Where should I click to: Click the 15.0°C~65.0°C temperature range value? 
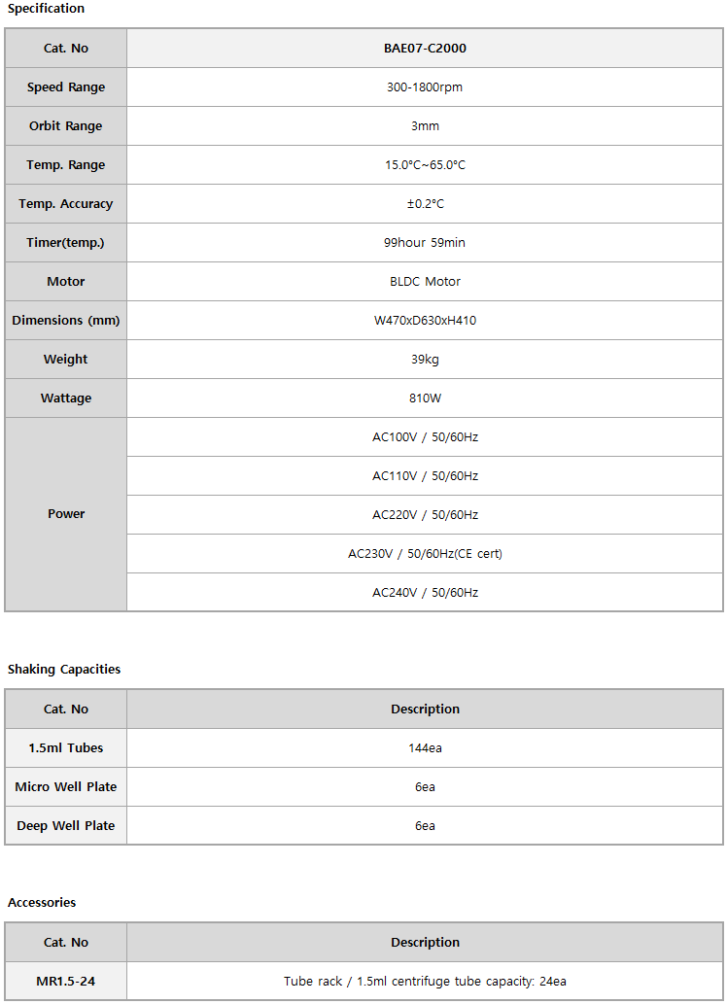click(425, 165)
